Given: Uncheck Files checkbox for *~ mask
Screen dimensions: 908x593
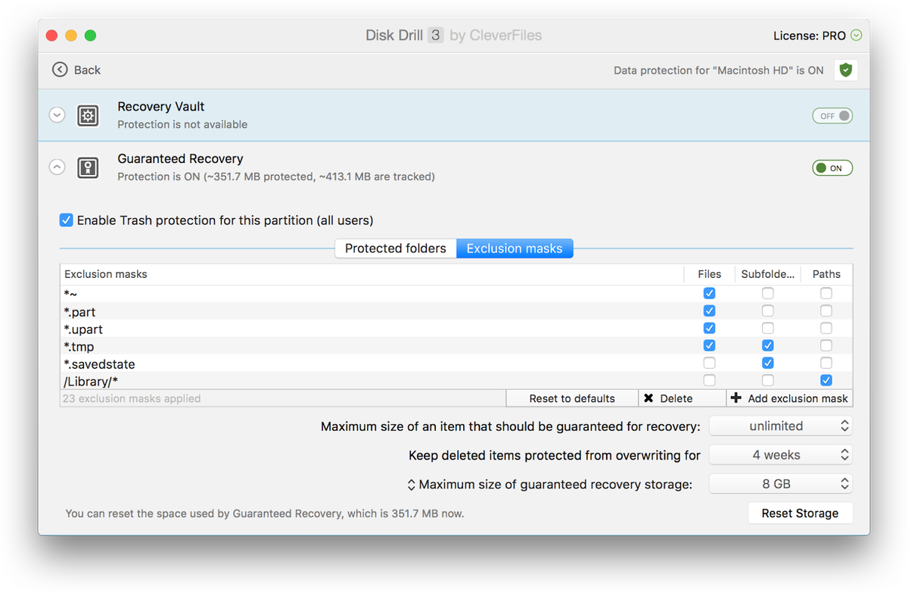Looking at the screenshot, I should [x=709, y=293].
